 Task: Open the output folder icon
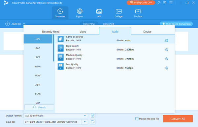[x=92, y=122]
